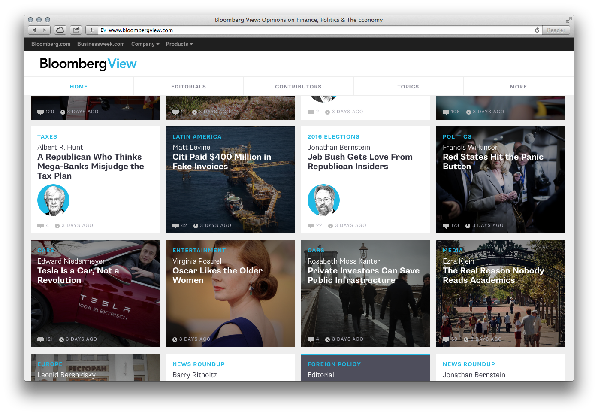Open the CONTRIBUTORS tab
598x415 pixels.
click(x=299, y=87)
